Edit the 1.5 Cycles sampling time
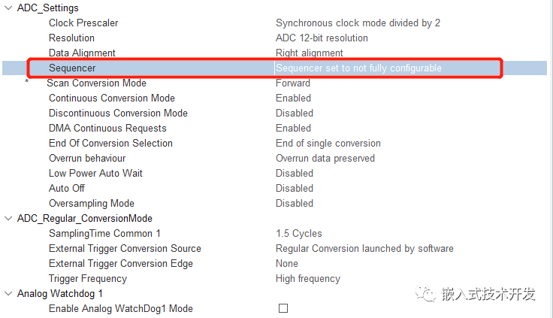The image size is (553, 318). 298,233
